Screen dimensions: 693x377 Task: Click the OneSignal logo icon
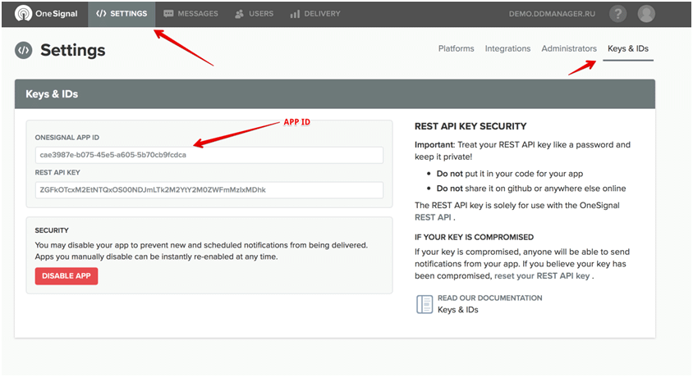[23, 14]
